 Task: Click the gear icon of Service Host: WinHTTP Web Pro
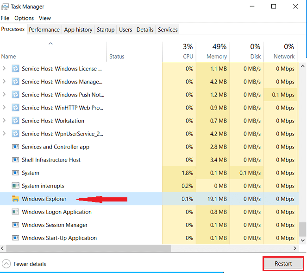[15, 108]
